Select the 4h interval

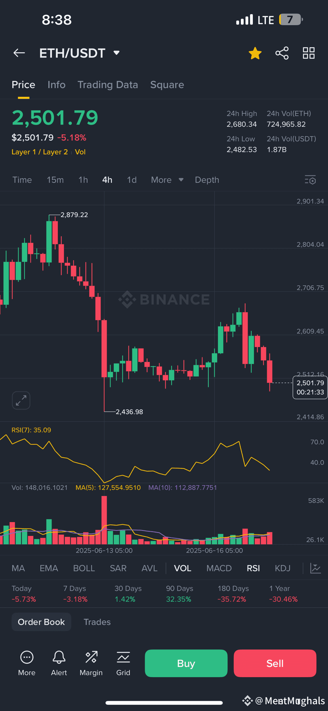pyautogui.click(x=107, y=180)
